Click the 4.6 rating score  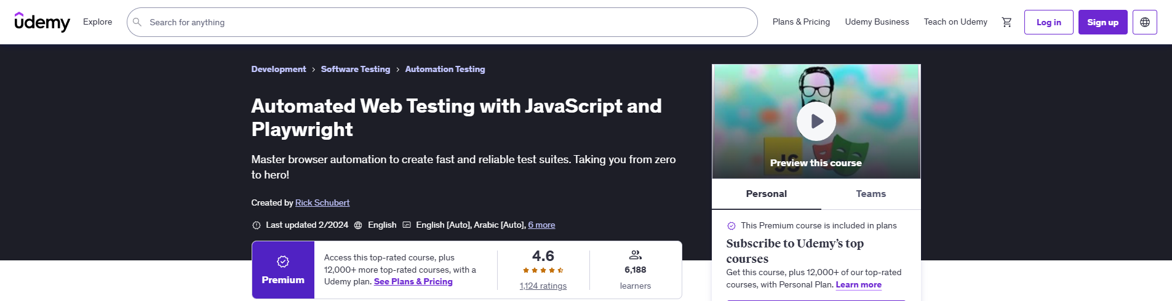(543, 255)
